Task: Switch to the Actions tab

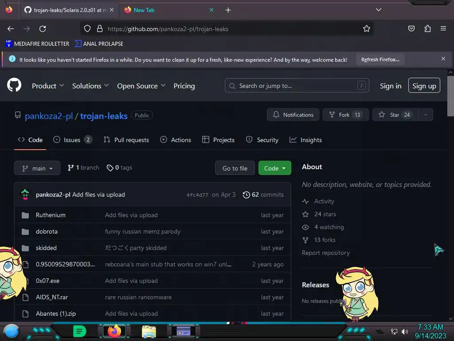Action: [x=176, y=140]
